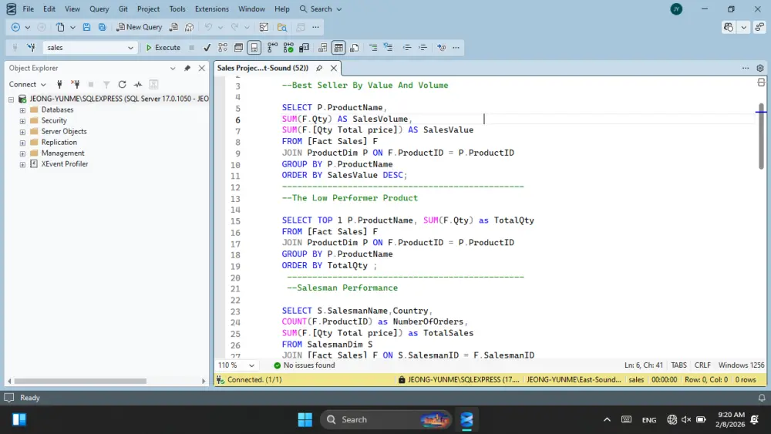Open the Edit menu
Screen dimensions: 771x434
49,8
